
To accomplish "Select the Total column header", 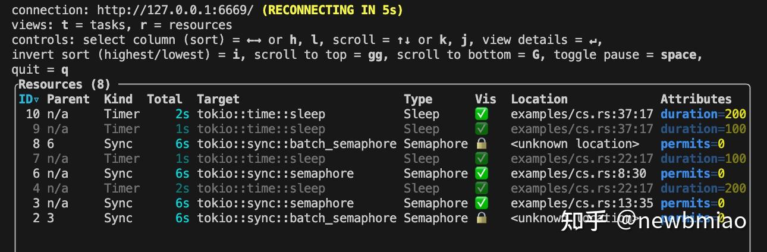I will click(x=165, y=99).
